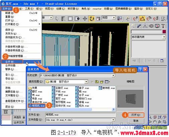169x137 pixels.
Task: Select the Select Object arrow tool
Action: tap(57, 19)
